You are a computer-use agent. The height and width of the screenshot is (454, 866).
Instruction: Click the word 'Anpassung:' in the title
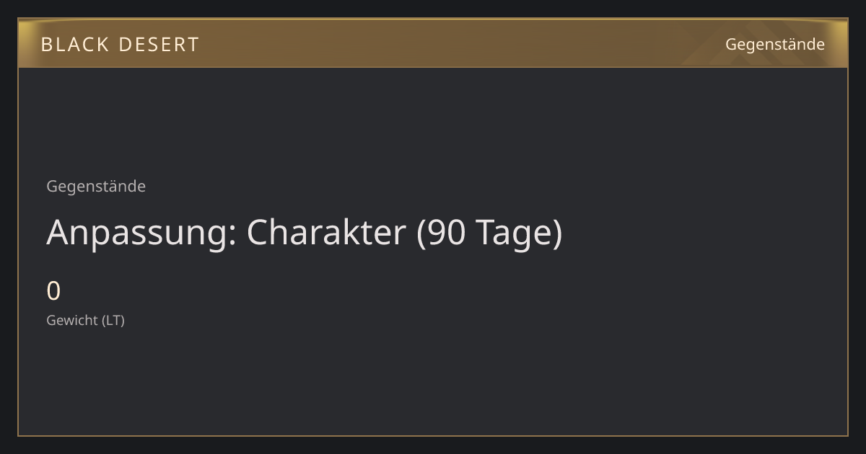tap(141, 233)
